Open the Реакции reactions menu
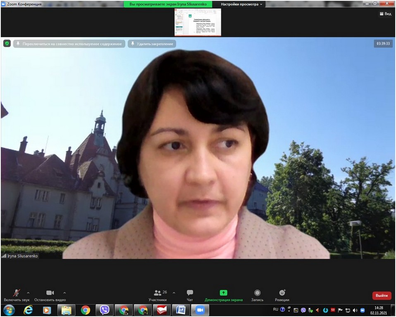Viewport: 396px width, 317px height. 282,293
